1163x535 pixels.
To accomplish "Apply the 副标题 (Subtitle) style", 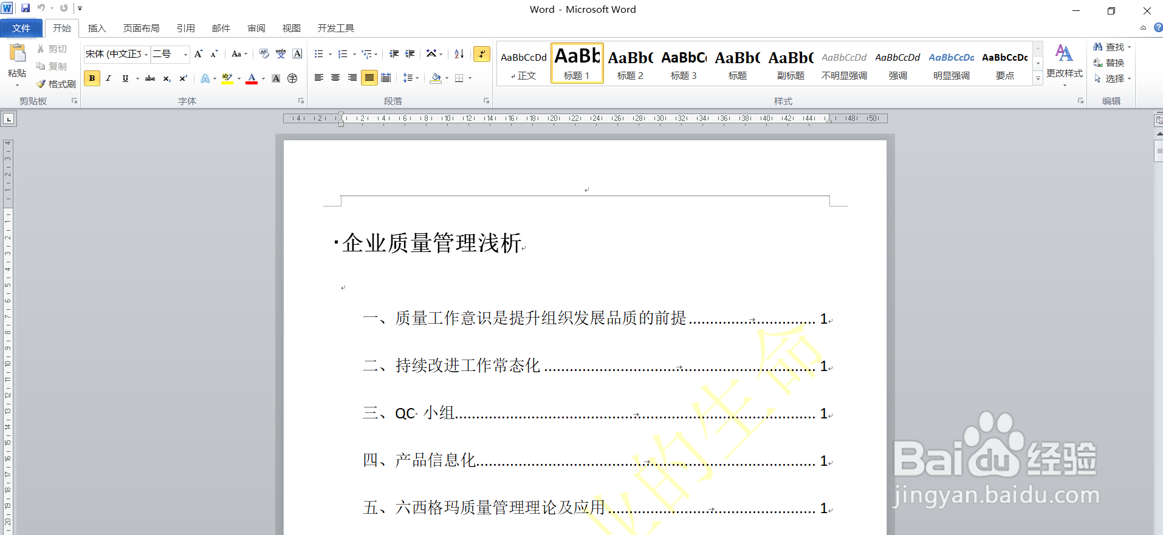I will pos(791,63).
